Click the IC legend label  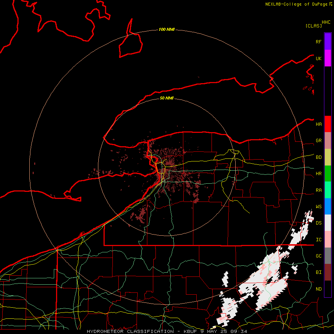(x=318, y=240)
